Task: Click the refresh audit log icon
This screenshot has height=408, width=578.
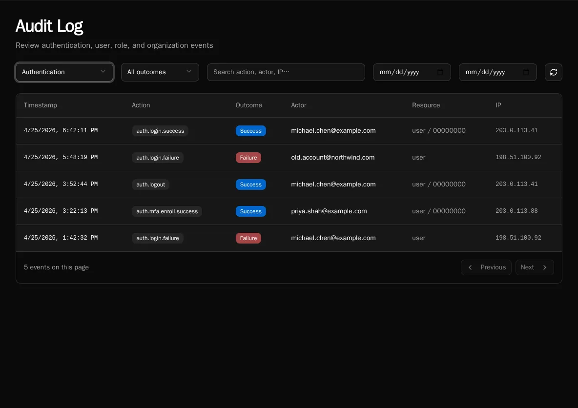Action: coord(553,72)
